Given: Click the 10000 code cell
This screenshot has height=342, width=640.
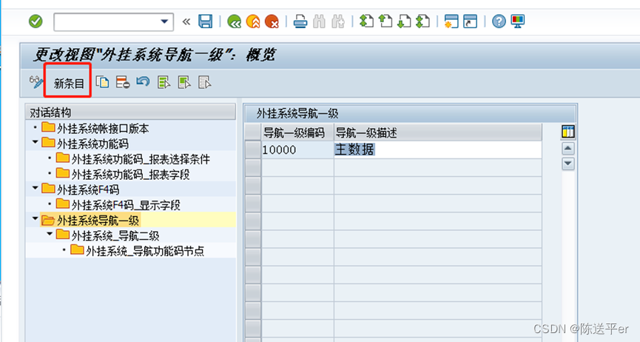Looking at the screenshot, I should point(297,150).
